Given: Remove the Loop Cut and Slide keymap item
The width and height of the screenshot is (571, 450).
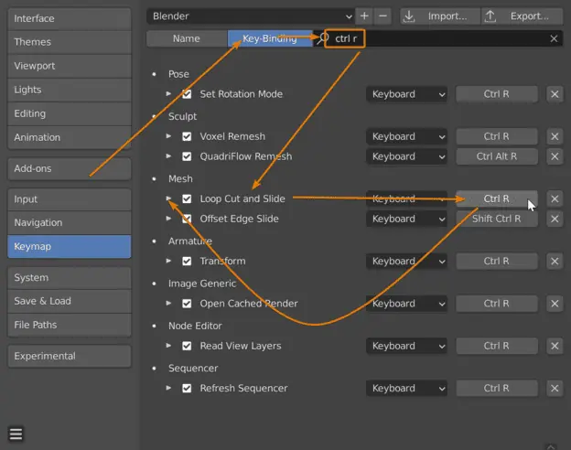Looking at the screenshot, I should (555, 198).
